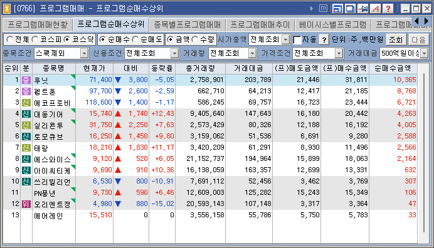The height and width of the screenshot is (248, 434).
Task: Click current price 118,600 of 에코프로비
Action: [98, 102]
